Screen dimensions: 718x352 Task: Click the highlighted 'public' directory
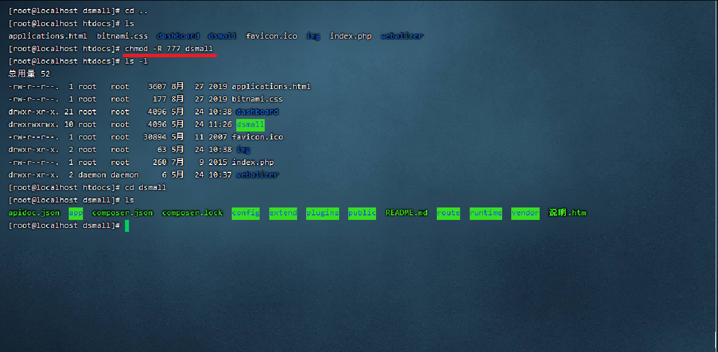tap(362, 213)
